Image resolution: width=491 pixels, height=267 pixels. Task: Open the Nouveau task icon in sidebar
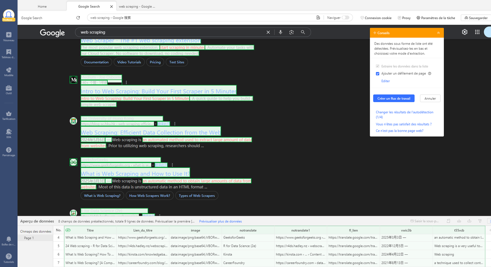coord(8,34)
